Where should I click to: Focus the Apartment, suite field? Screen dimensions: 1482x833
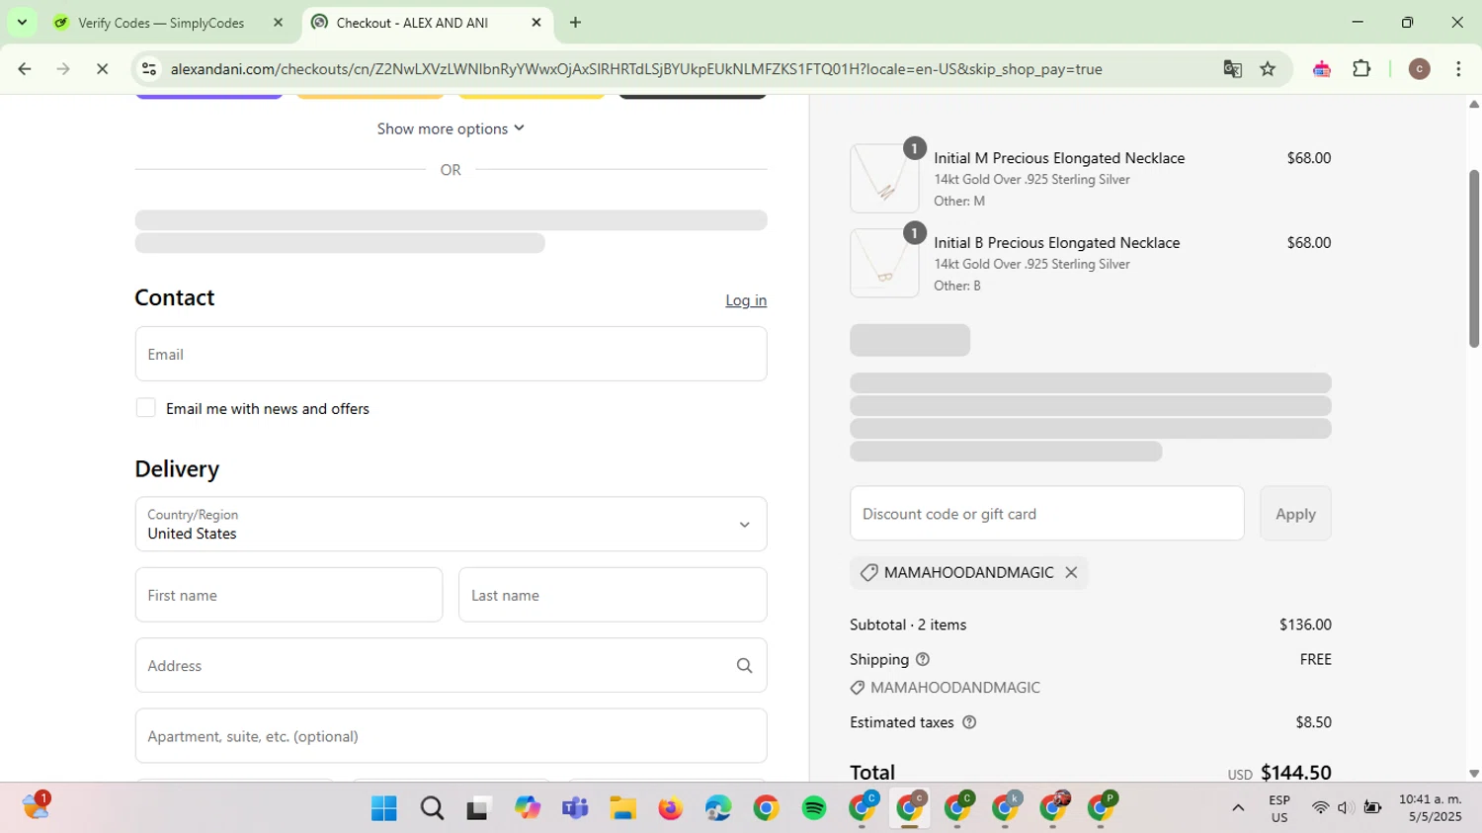tap(451, 735)
